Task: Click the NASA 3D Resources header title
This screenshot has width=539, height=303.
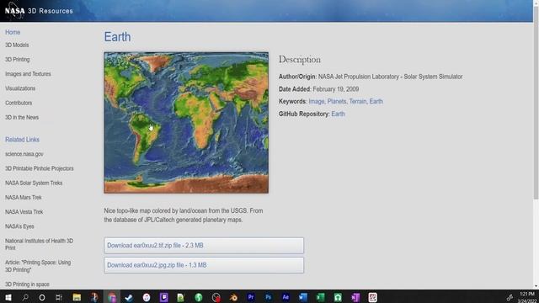Action: click(x=51, y=11)
